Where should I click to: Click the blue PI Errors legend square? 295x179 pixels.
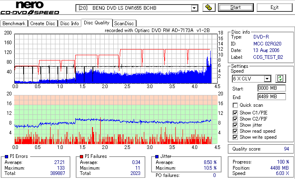[x=7, y=157]
